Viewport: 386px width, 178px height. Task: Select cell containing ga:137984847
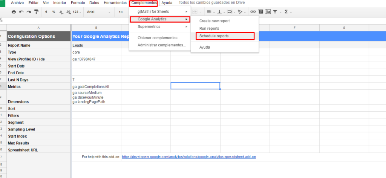tap(96, 59)
